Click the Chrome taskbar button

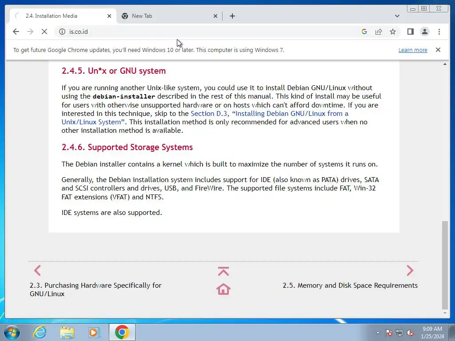click(122, 332)
